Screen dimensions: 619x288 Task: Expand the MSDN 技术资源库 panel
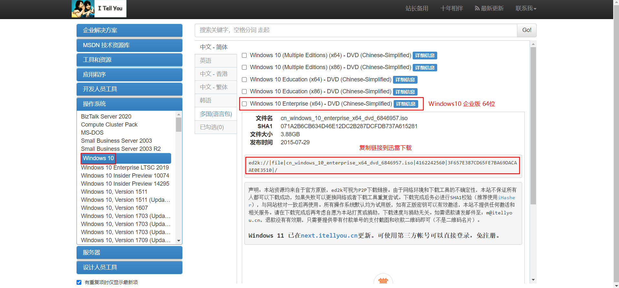[x=129, y=45]
